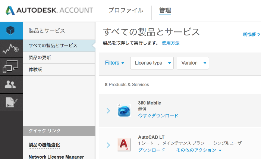Switch to the 管理 tab
The image size is (261, 159).
pos(165,10)
